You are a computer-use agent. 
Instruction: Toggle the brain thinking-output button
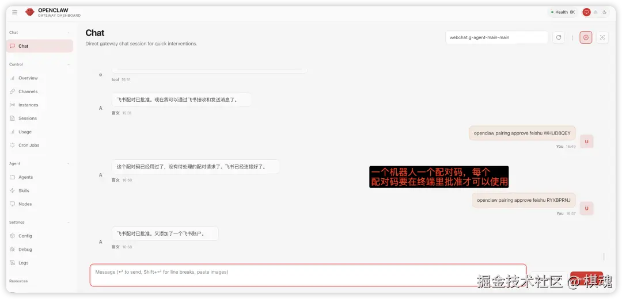[x=586, y=37]
